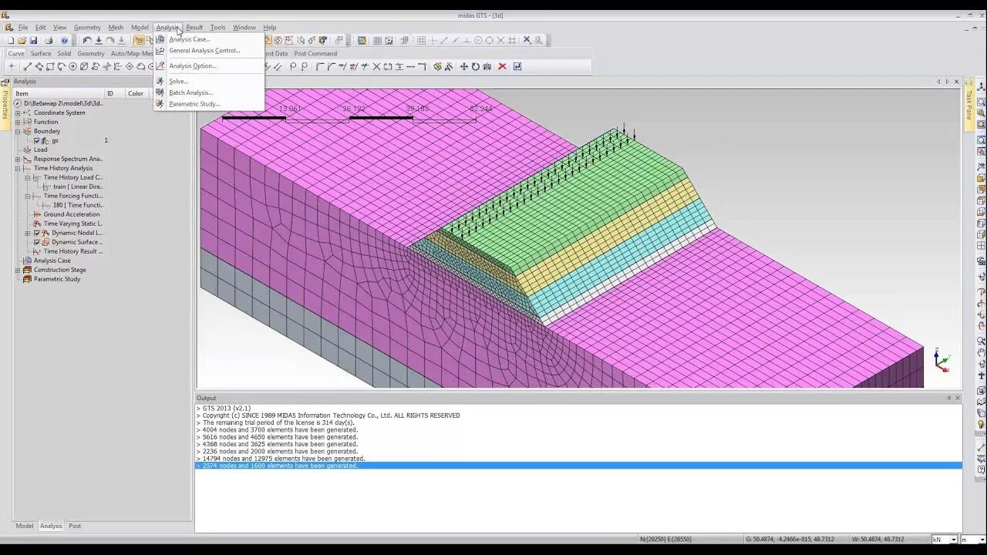Click the New file icon
This screenshot has height=555, width=987.
pos(11,40)
